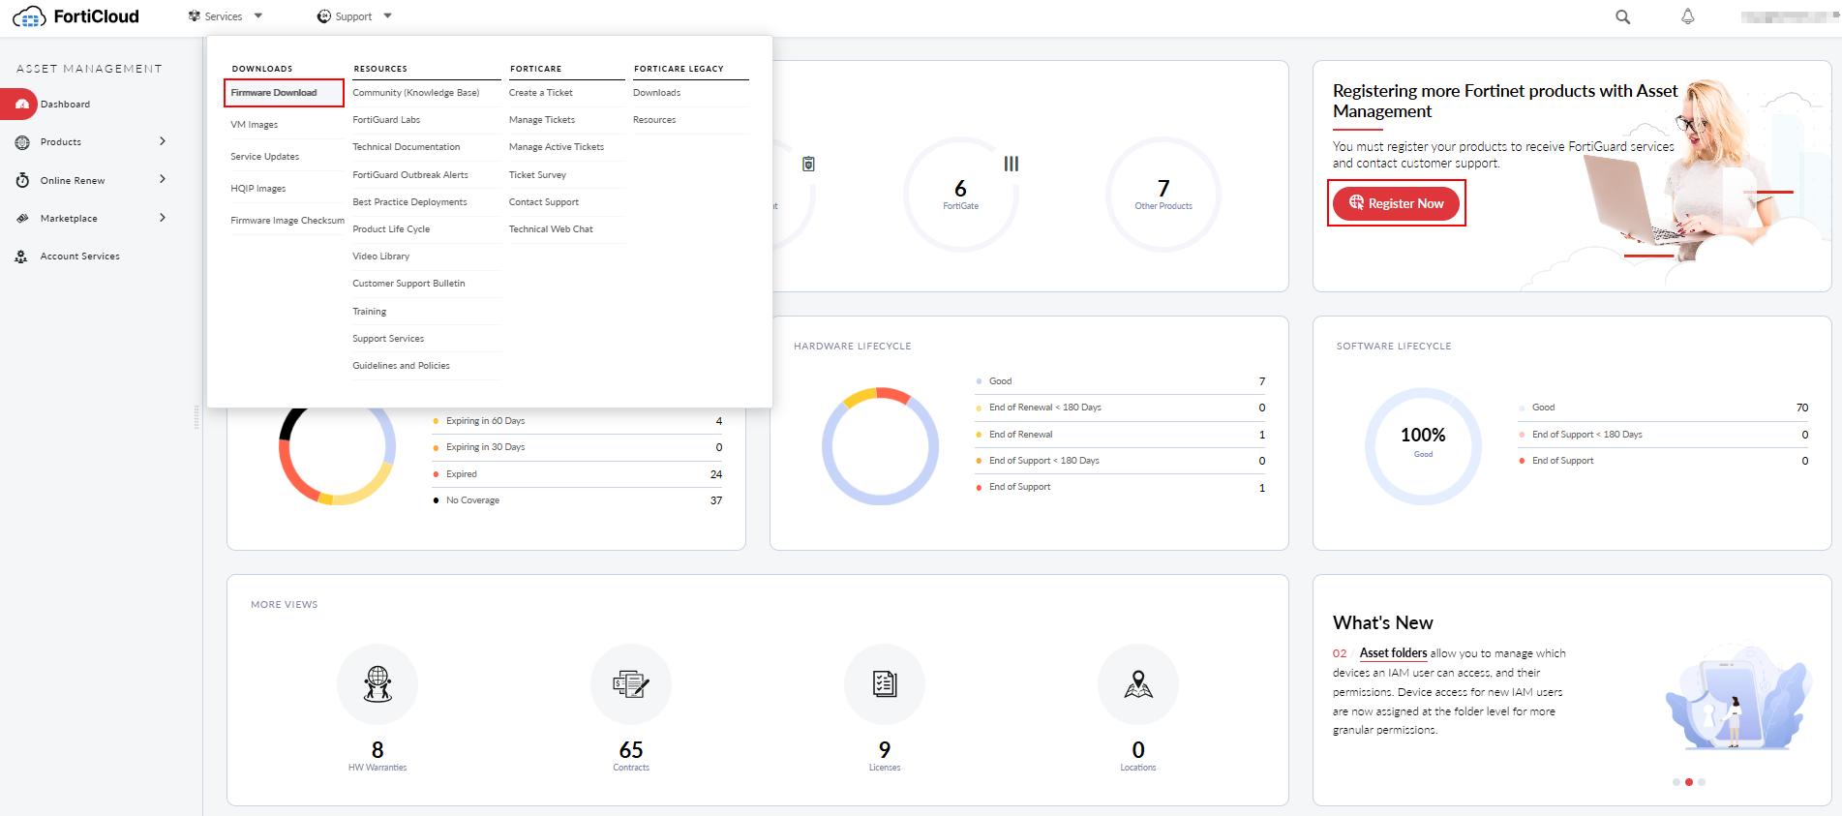Click the software lifecycle 100% donut chart
Viewport: 1842px width, 816px height.
(x=1423, y=446)
